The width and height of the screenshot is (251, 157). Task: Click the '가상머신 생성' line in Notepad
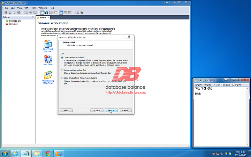click(x=204, y=88)
